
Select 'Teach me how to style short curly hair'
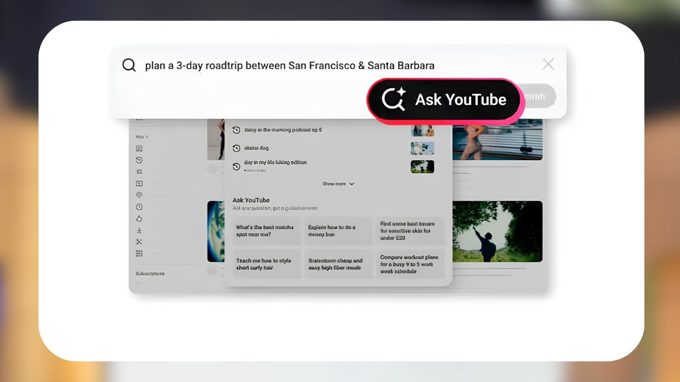coord(267,264)
